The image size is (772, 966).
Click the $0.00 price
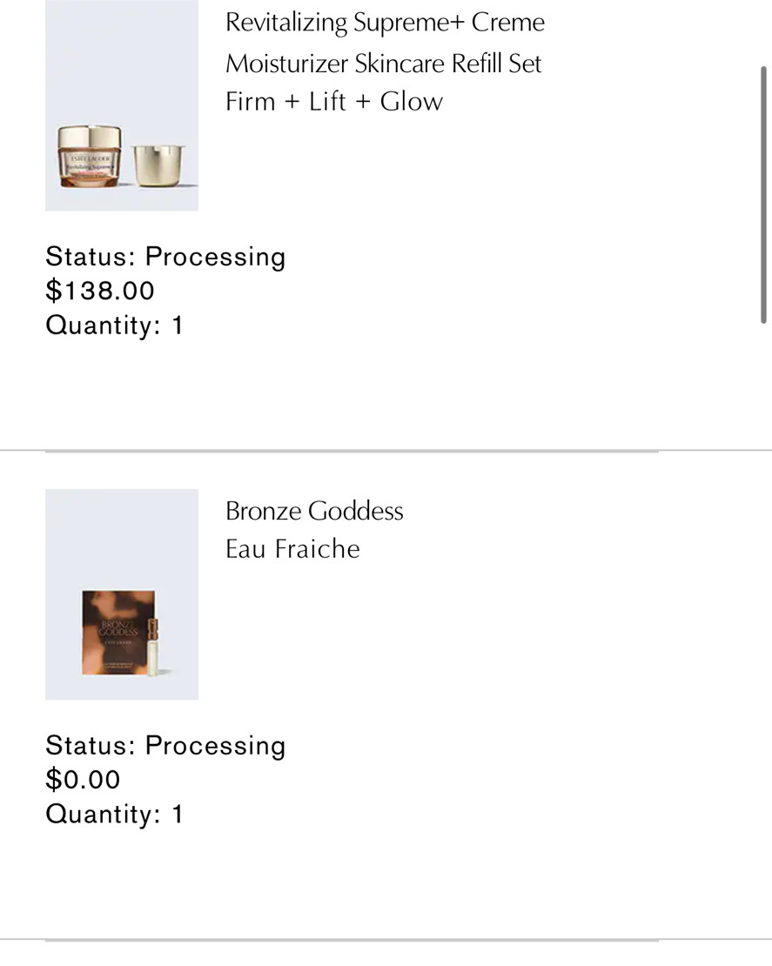pos(83,780)
